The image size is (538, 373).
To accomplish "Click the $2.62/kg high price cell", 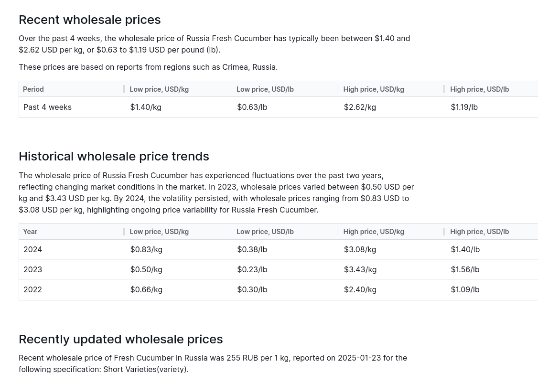I will 360,107.
